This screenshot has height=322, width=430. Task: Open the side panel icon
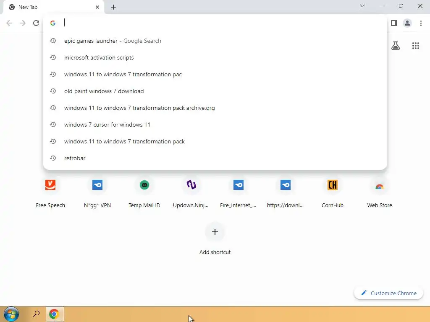(x=394, y=23)
